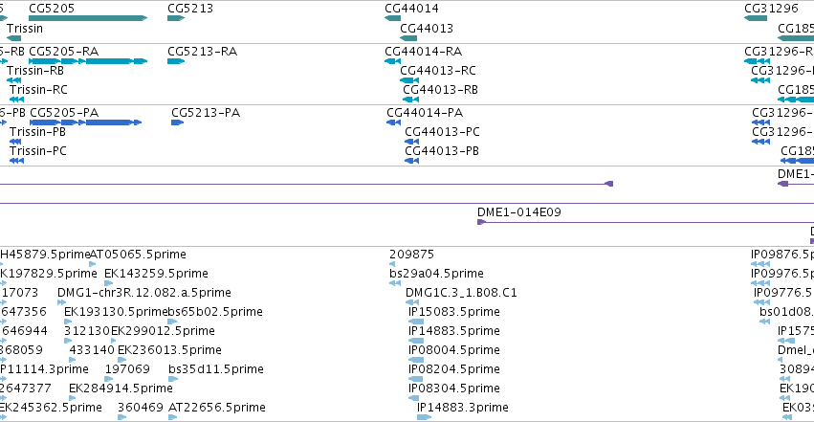The height and width of the screenshot is (422, 814).
Task: Select the Trissin gene arrow
Action: pyautogui.click(x=14, y=38)
